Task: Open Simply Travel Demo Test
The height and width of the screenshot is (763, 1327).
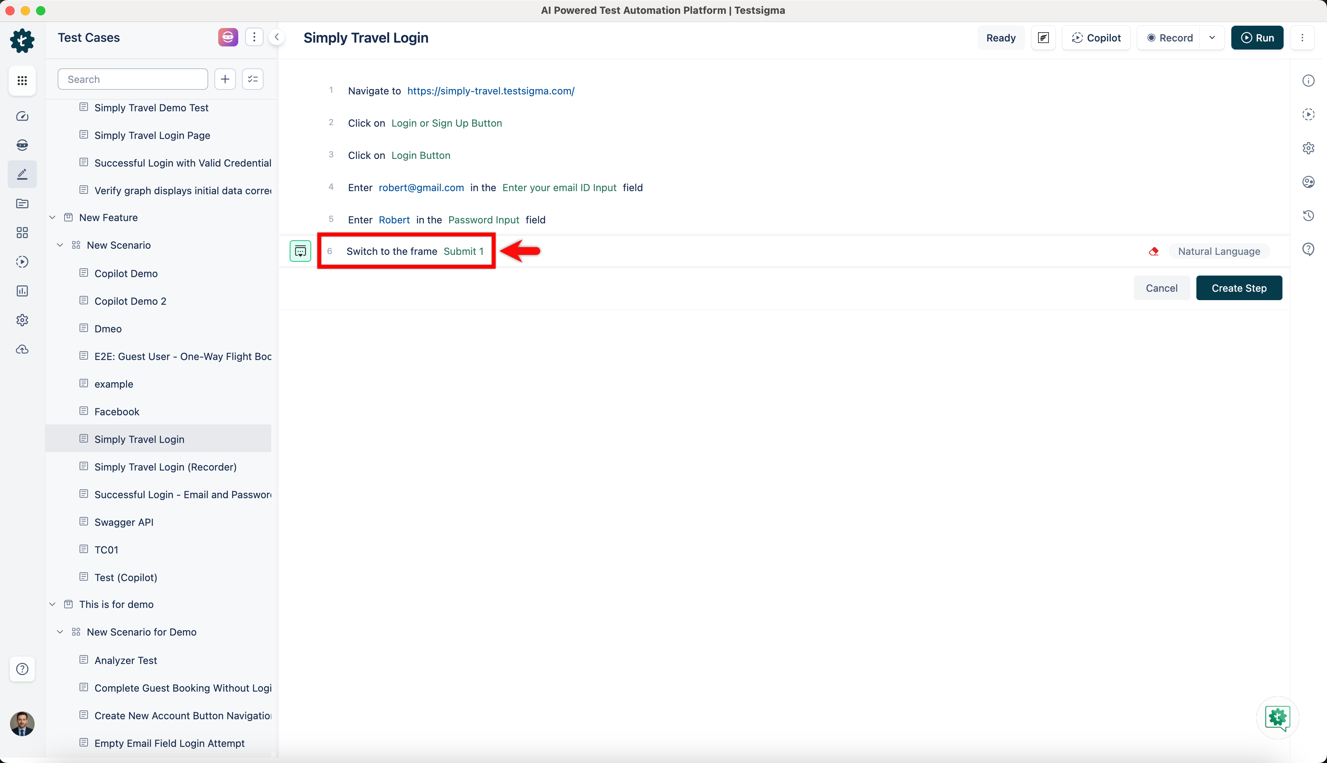Action: 152,108
